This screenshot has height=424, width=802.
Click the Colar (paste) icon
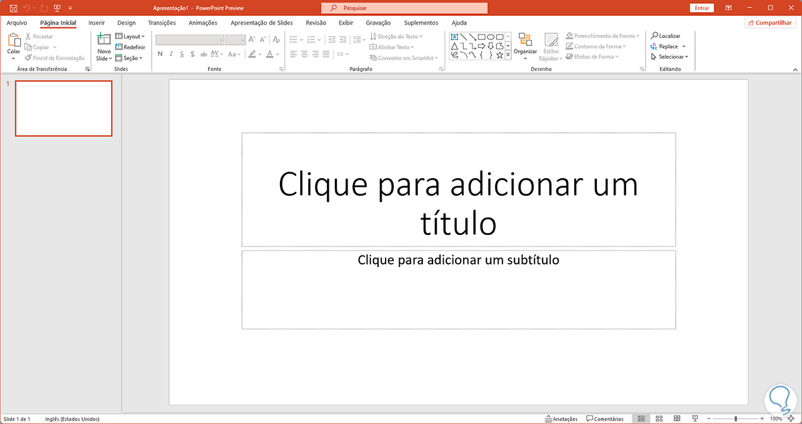click(14, 41)
